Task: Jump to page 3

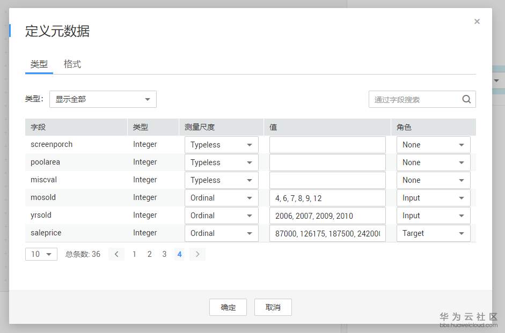Action: pyautogui.click(x=164, y=254)
